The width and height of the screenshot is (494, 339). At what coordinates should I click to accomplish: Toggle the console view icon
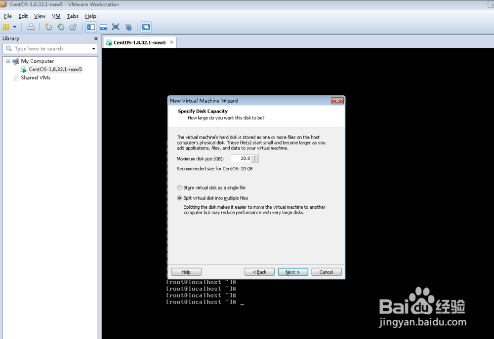pyautogui.click(x=146, y=27)
